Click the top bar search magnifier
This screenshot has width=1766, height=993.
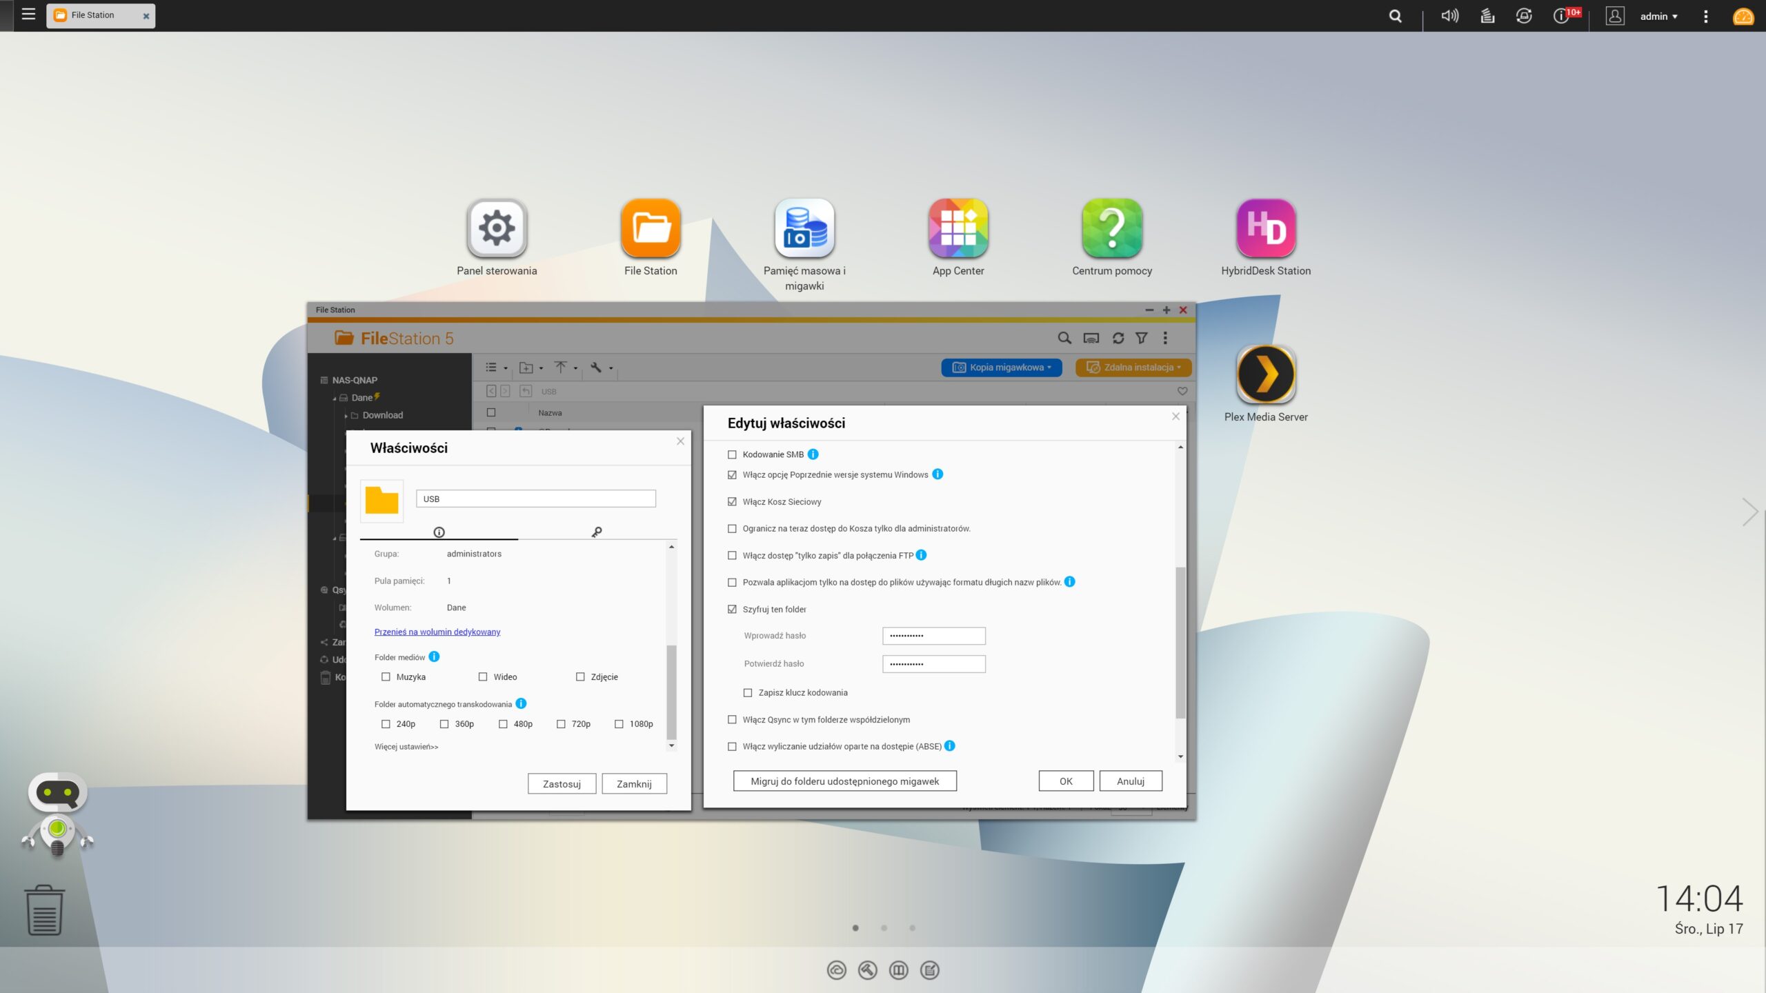tap(1395, 16)
